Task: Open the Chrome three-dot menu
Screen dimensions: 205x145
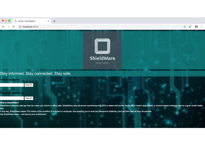Action: coord(201,27)
